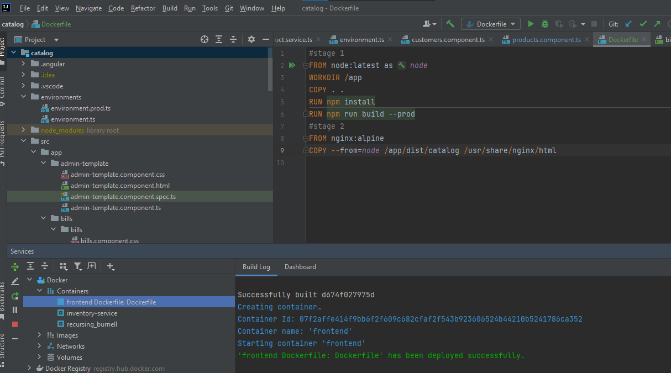Run stage 1 from the gutter arrow on line 2
Screen dimensions: 671x373
[292, 65]
